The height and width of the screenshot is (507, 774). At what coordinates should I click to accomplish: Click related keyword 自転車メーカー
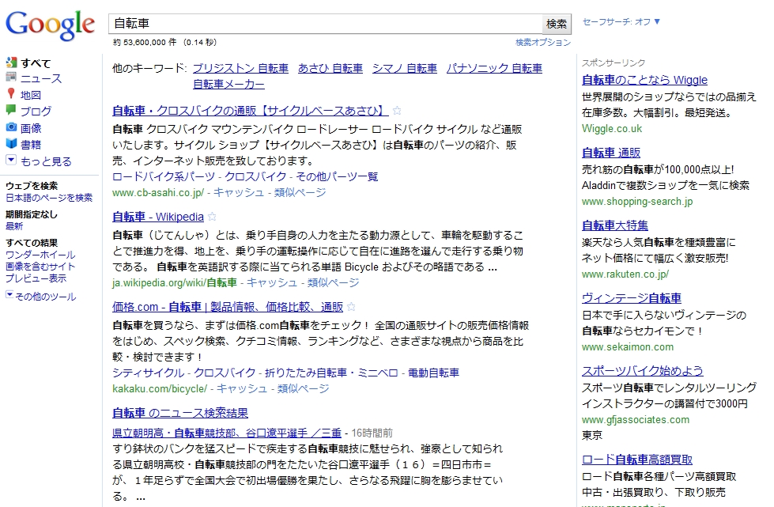coord(228,84)
